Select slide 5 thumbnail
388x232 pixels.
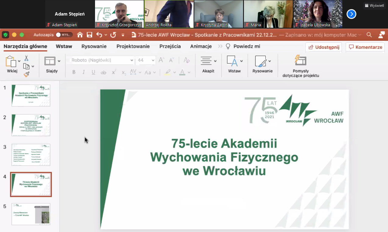click(31, 214)
